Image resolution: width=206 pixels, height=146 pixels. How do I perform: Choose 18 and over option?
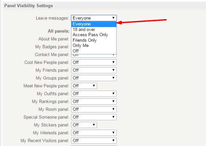(x=94, y=30)
